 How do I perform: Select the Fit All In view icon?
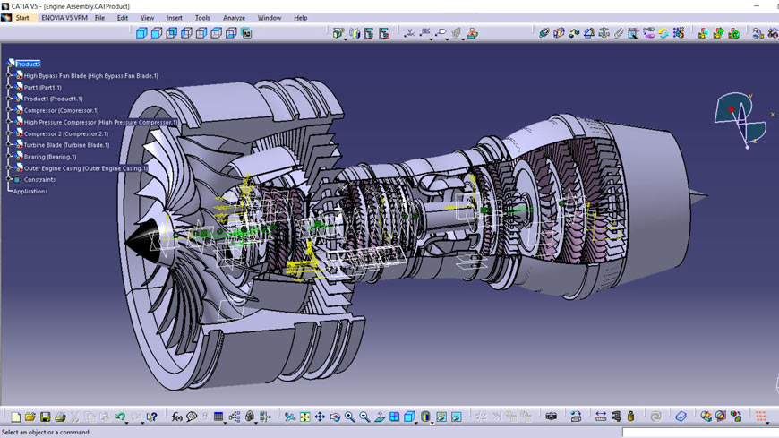tap(304, 417)
